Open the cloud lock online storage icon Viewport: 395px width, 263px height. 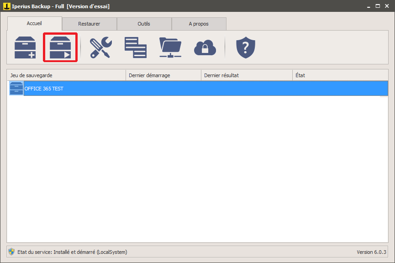(205, 47)
